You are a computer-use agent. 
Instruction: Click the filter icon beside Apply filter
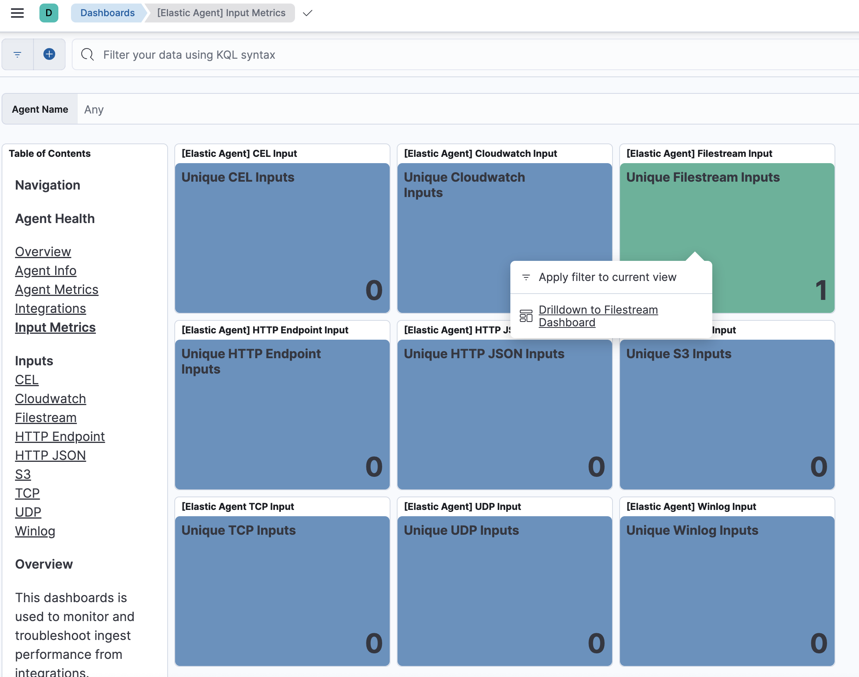[x=526, y=277]
